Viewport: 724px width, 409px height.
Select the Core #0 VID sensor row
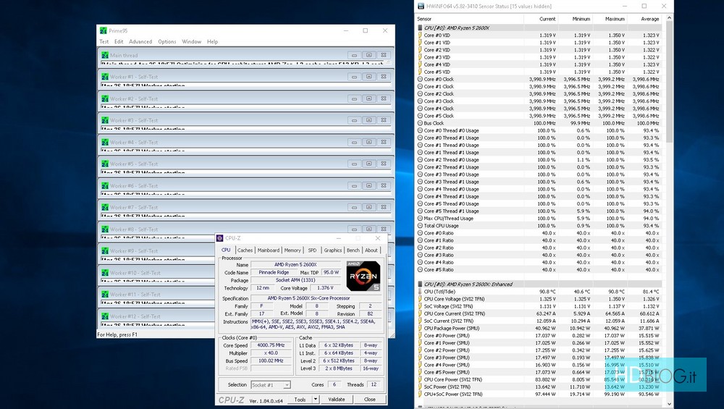pyautogui.click(x=437, y=35)
